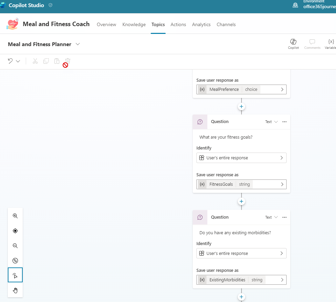Screen dimensions: 336x302
Task: Open the Variables panel
Action: coord(331,44)
